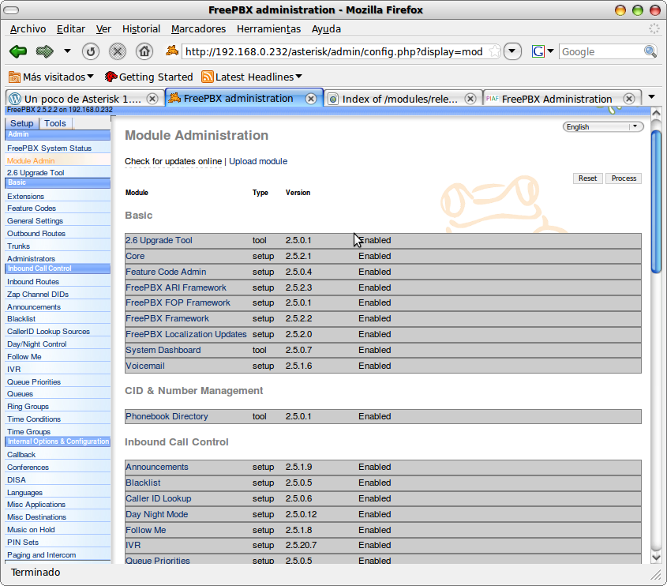Open the "Check for updates online" link
Screen dimensions: 667x586
coord(169,161)
